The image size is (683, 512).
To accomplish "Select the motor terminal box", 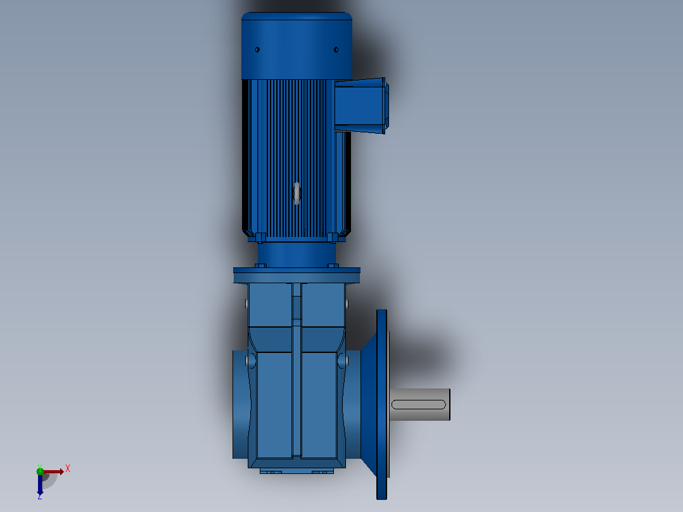I will (x=362, y=105).
